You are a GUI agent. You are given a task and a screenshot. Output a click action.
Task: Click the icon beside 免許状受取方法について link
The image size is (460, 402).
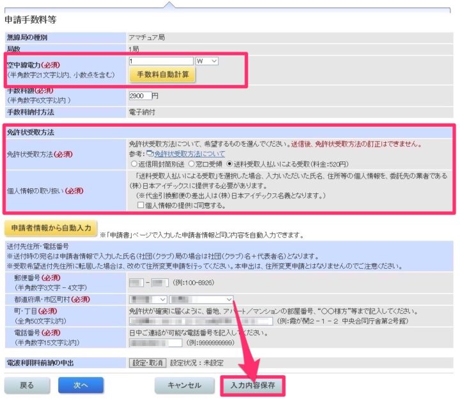149,154
